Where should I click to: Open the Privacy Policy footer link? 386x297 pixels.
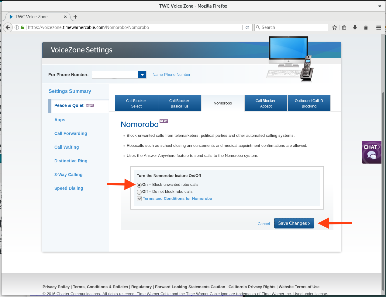(56, 287)
